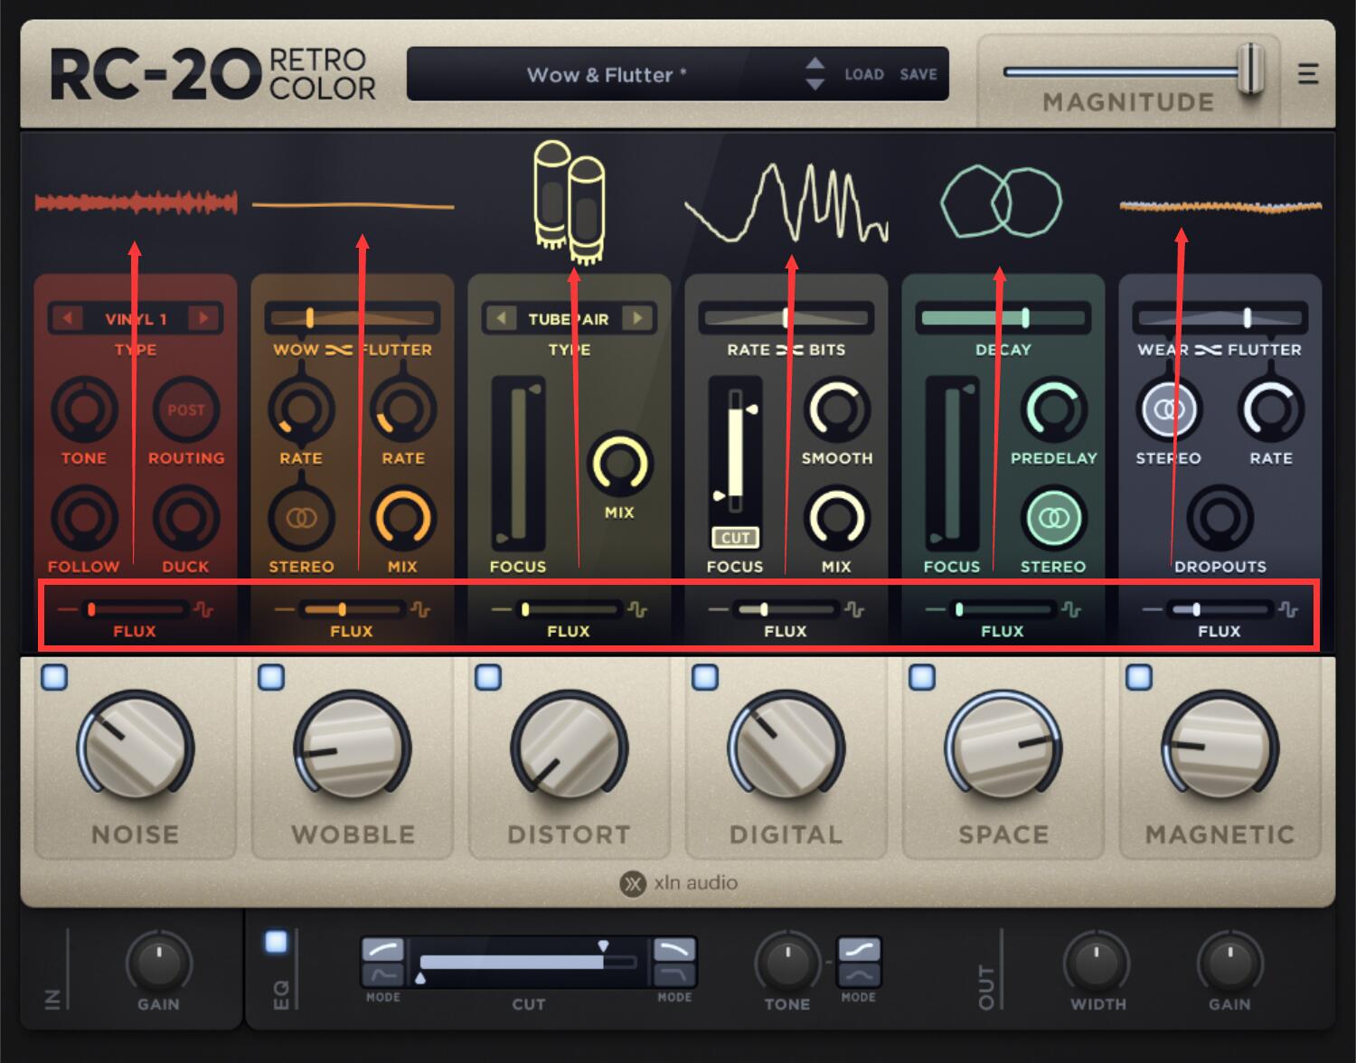
Task: Toggle the Wobble STEREO button
Action: click(x=301, y=519)
